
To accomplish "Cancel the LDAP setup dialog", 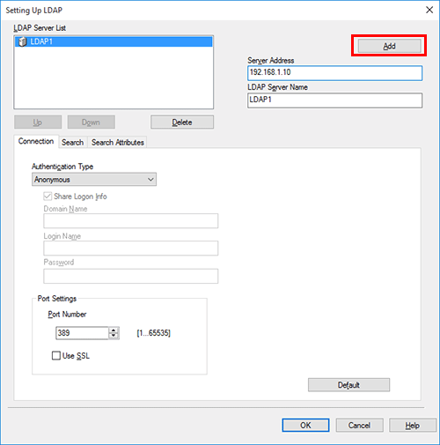I will click(359, 426).
